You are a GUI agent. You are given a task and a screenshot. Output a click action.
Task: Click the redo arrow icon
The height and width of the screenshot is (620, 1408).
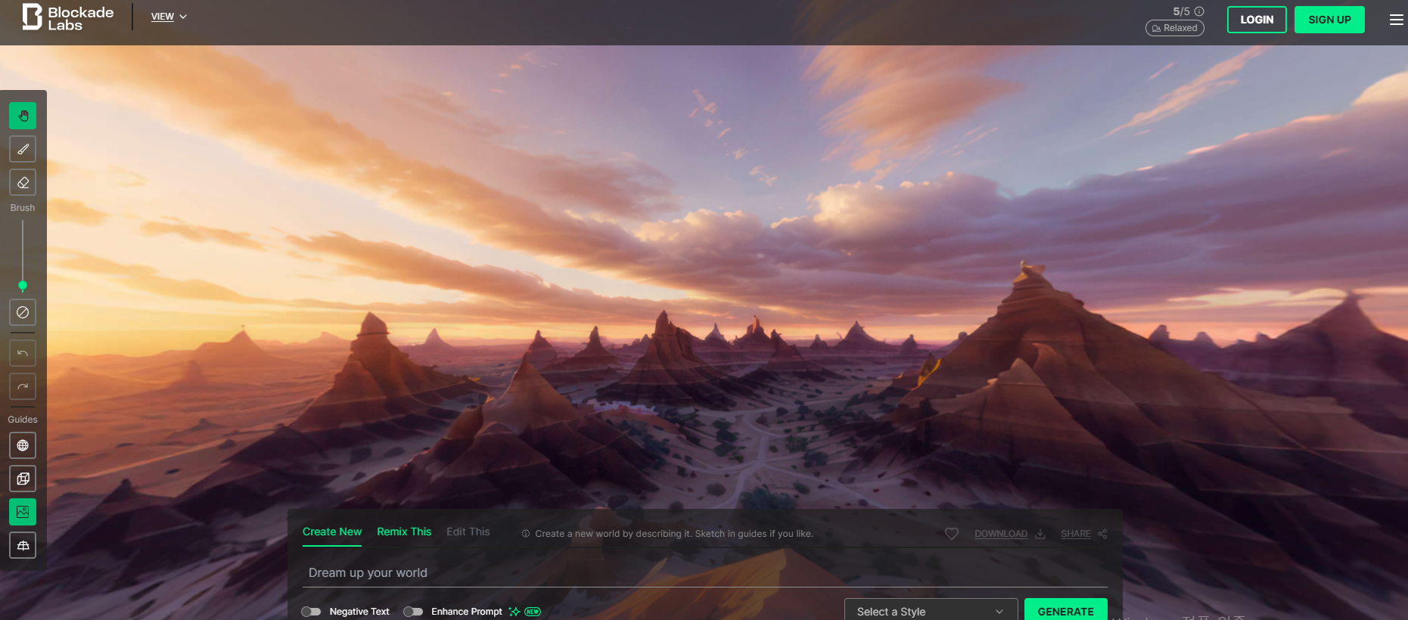pyautogui.click(x=23, y=386)
